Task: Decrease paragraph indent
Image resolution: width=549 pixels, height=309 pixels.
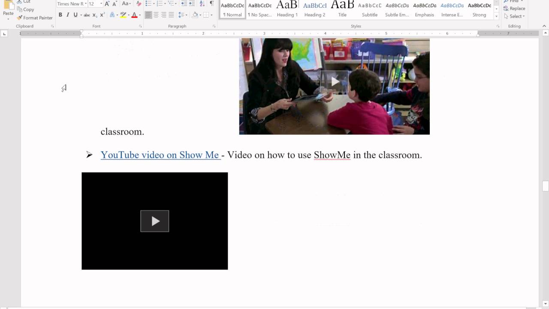Action: (x=184, y=4)
